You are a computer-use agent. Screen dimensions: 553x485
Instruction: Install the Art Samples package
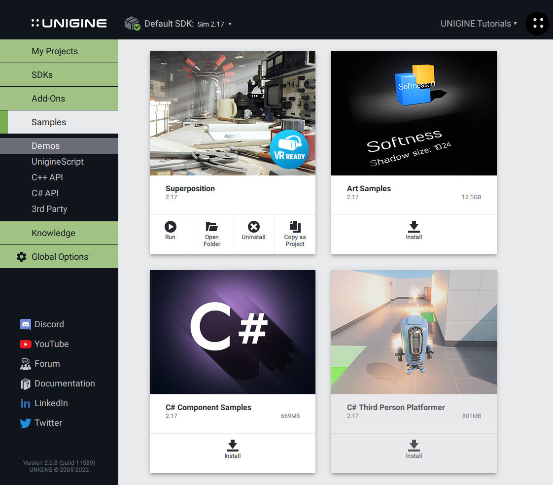(x=414, y=231)
